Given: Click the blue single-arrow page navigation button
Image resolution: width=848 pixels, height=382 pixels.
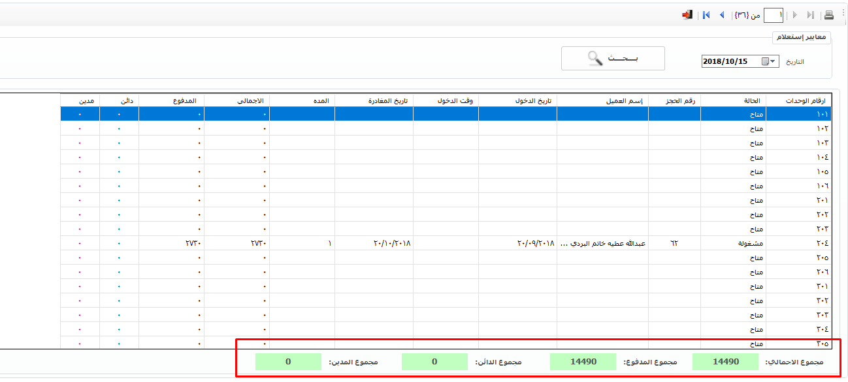Looking at the screenshot, I should pyautogui.click(x=722, y=15).
